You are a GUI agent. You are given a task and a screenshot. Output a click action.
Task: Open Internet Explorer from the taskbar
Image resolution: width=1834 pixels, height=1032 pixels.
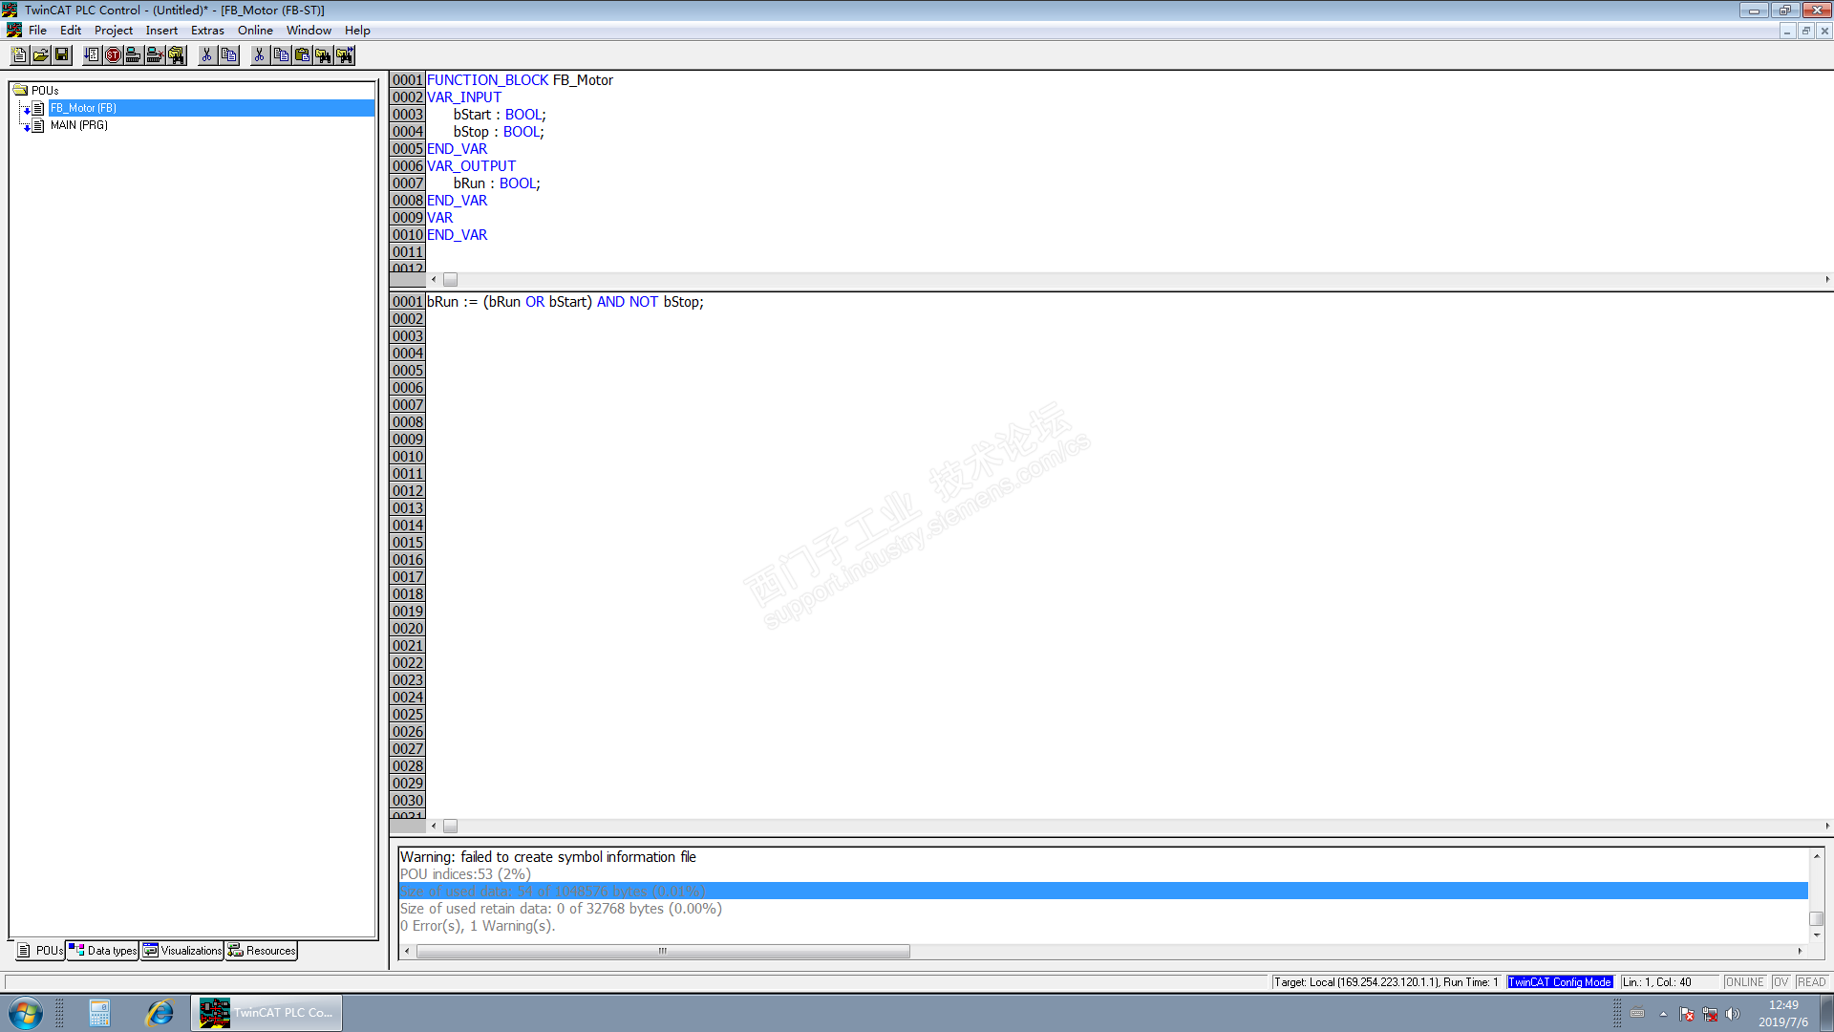coord(159,1013)
